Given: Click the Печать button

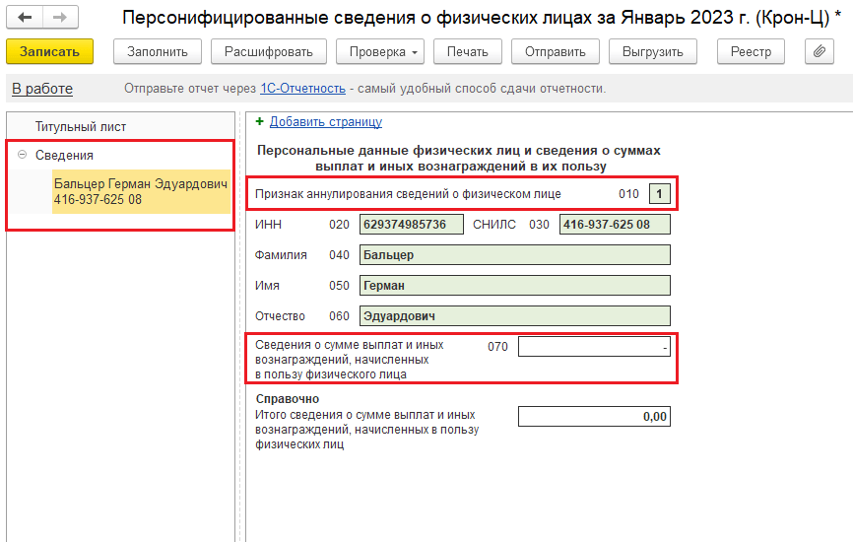Looking at the screenshot, I should pyautogui.click(x=466, y=52).
